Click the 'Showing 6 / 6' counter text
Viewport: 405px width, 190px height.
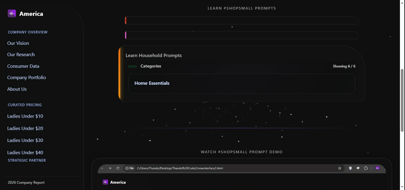coord(344,66)
